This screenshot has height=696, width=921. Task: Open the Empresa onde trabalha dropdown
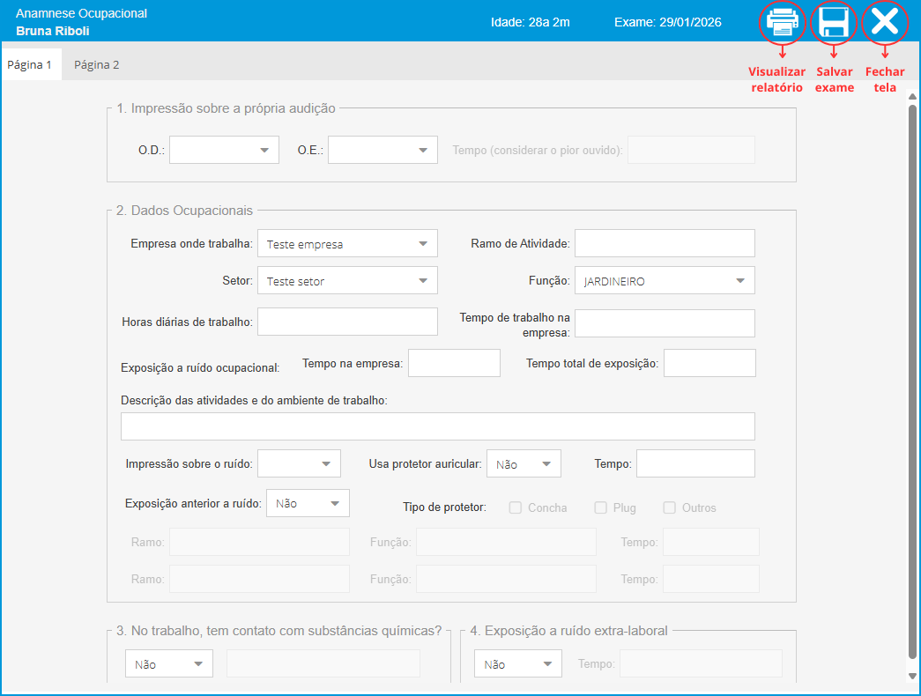(x=347, y=243)
